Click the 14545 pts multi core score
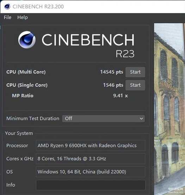This screenshot has width=185, height=195. pos(112,72)
